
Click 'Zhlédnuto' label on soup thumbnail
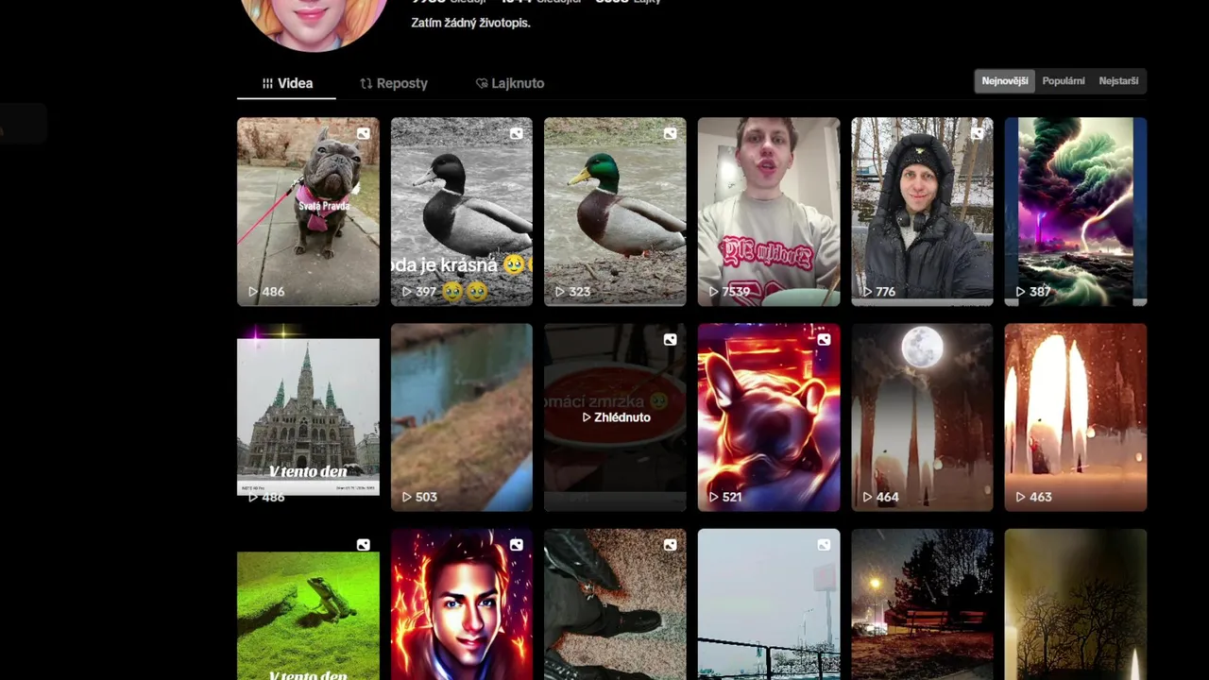(622, 417)
